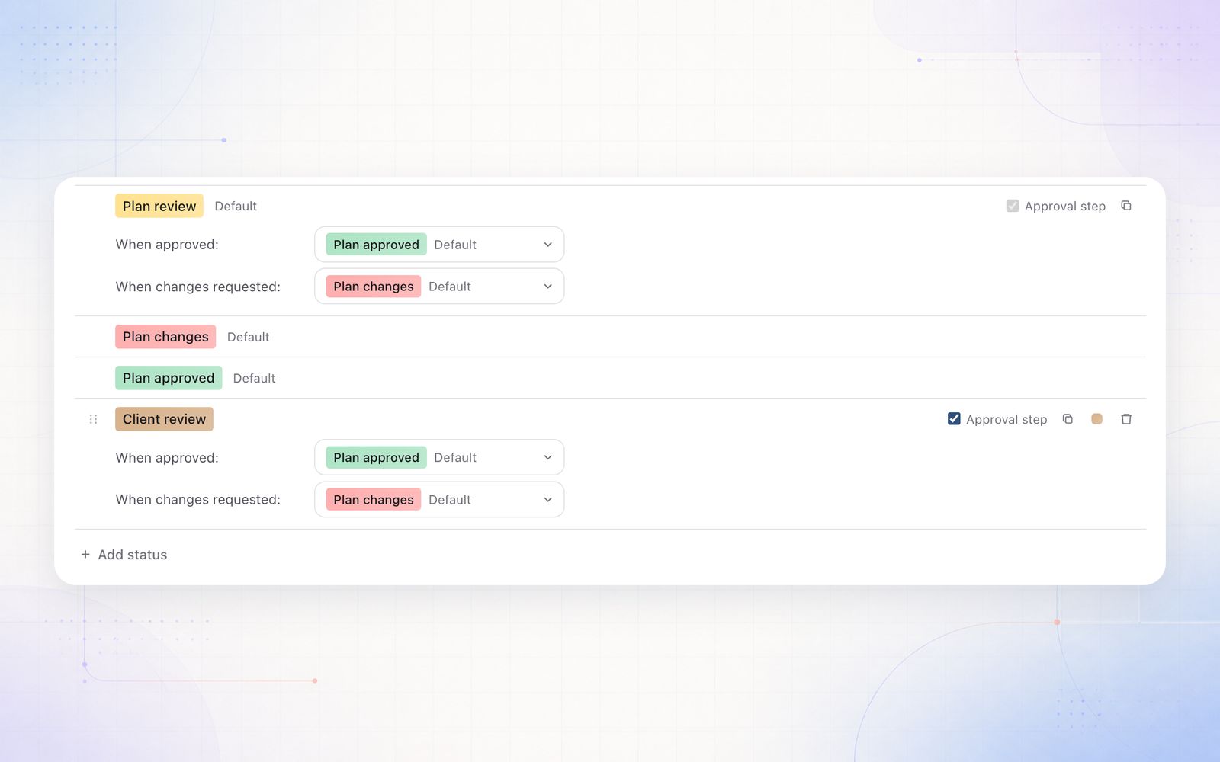Viewport: 1220px width, 762px height.
Task: Click Default label beside Plan changes row tag
Action: pos(248,337)
